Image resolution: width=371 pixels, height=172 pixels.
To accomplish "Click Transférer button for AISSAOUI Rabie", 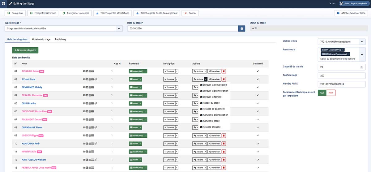I will (214, 71).
